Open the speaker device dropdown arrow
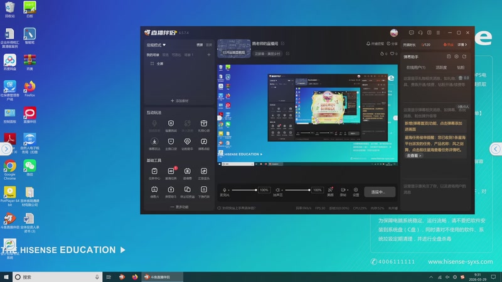 coord(282,191)
